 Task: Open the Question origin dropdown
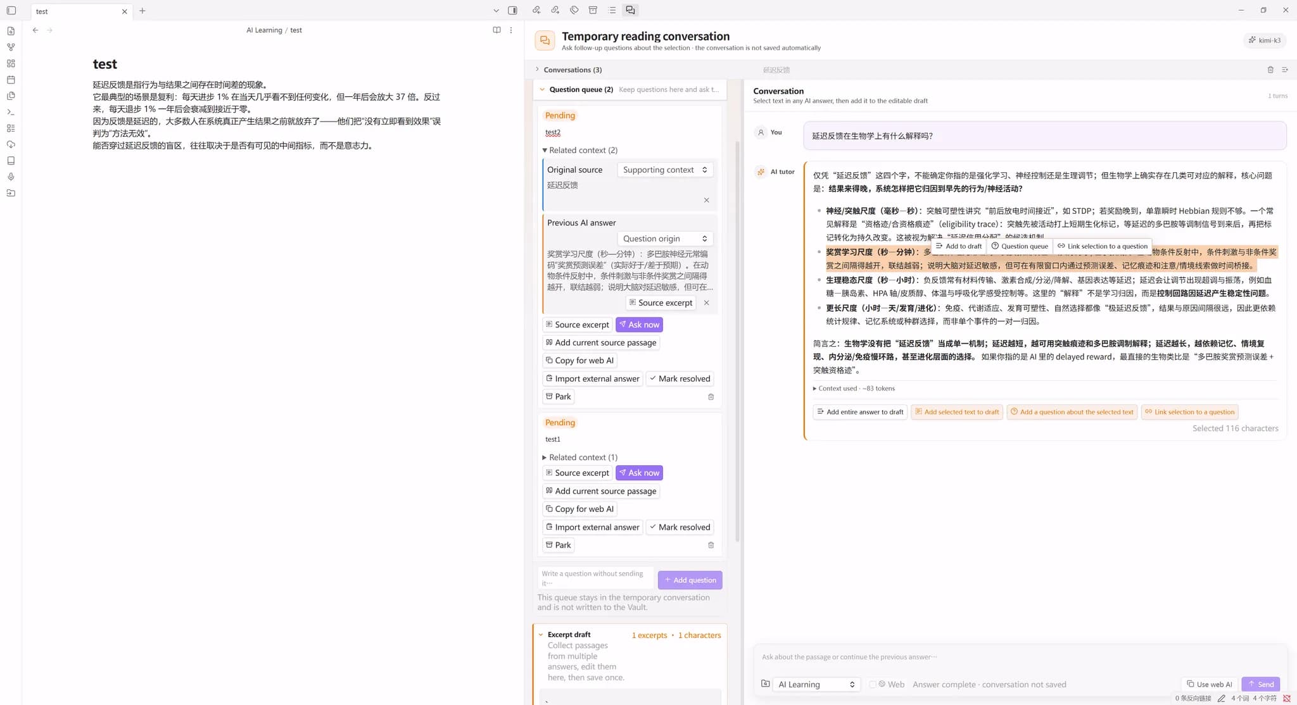tap(665, 239)
